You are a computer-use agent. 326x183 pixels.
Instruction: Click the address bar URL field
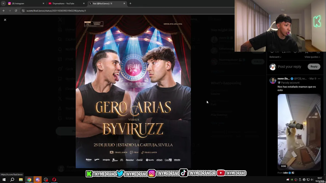click(x=127, y=11)
